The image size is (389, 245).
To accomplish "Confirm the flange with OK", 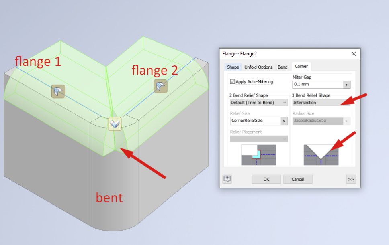I will tap(266, 179).
